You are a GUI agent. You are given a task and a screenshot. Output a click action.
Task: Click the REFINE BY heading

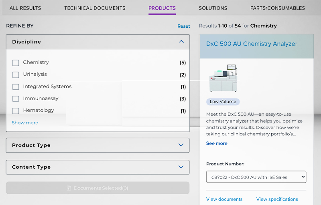tap(20, 26)
